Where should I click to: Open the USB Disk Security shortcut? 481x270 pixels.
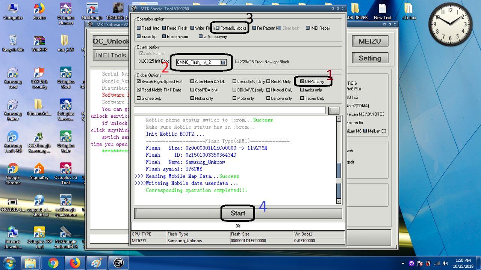[39, 78]
